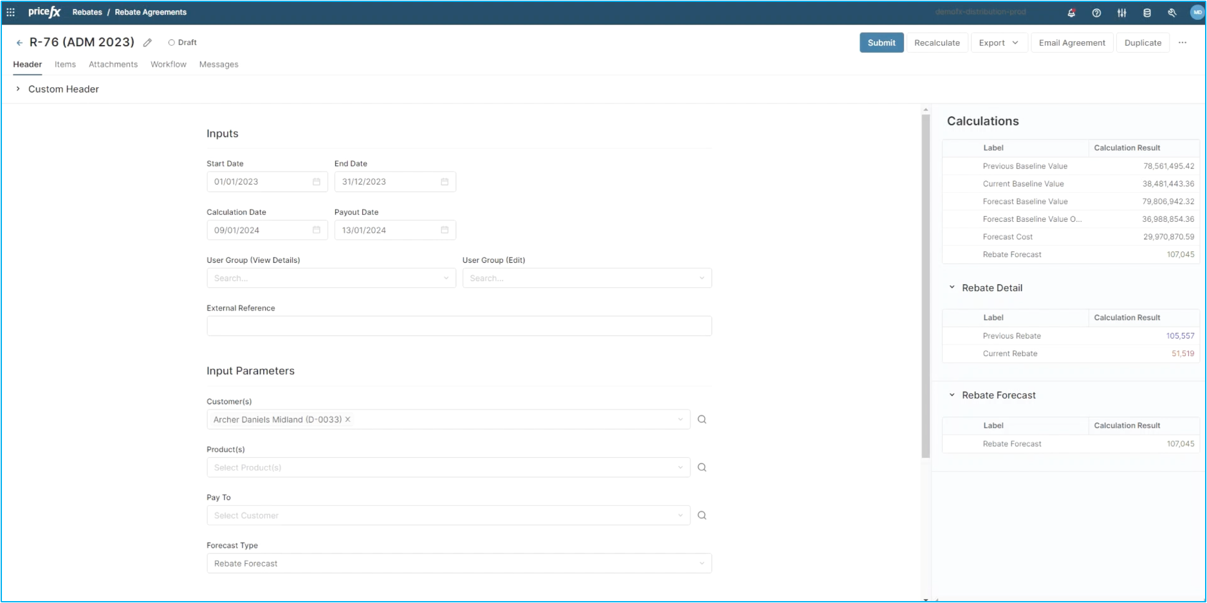
Task: Click the pencil icon to rename agreement
Action: pos(147,43)
